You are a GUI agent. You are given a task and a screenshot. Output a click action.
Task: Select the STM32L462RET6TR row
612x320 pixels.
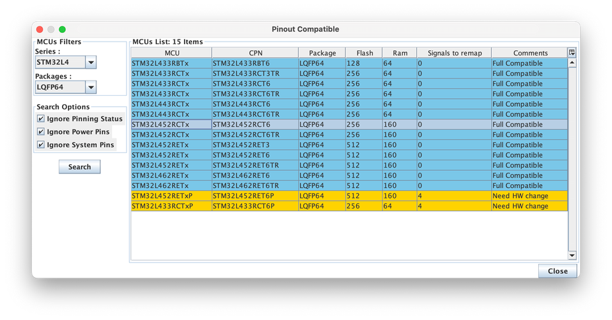350,185
